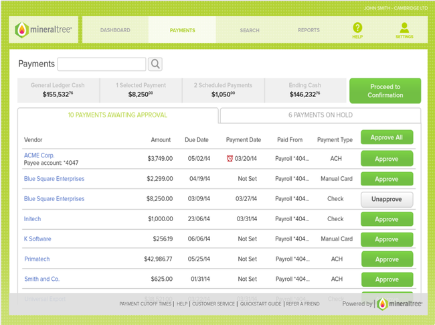Screen dimensions: 435x325
Task: Approve the K Software payment
Action: [387, 239]
